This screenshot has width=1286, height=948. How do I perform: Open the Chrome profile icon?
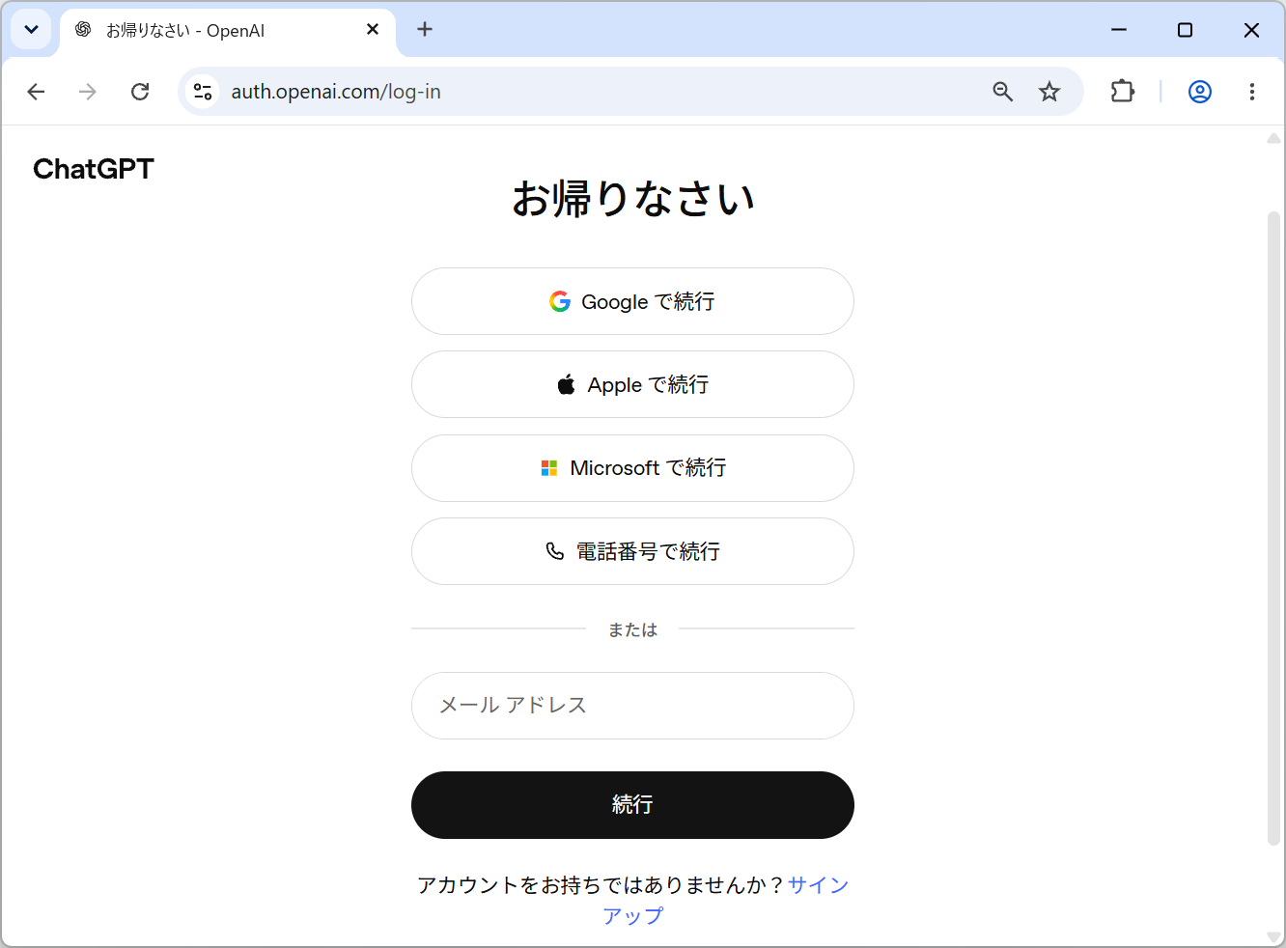tap(1200, 92)
